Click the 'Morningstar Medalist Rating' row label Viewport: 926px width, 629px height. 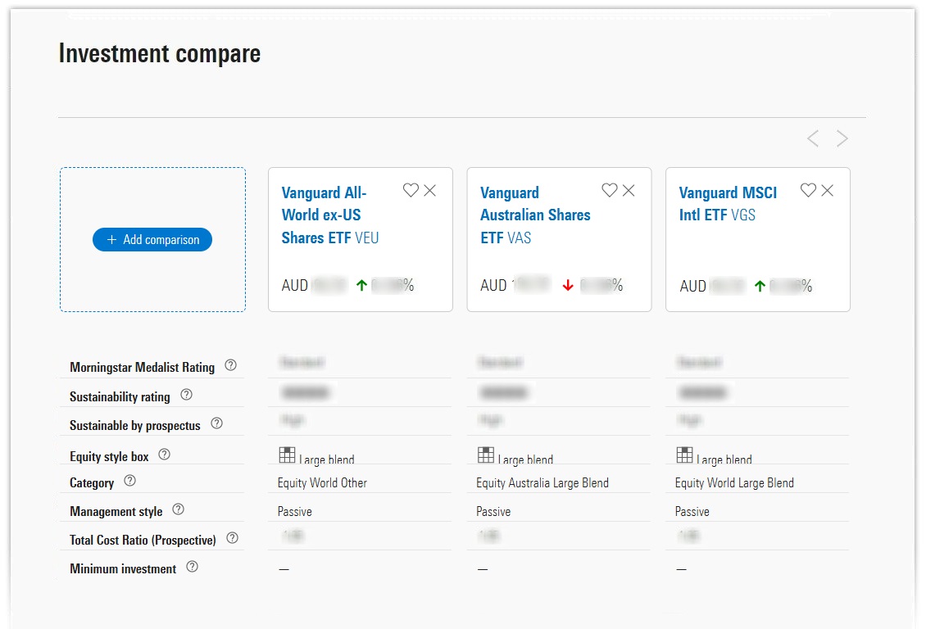[x=143, y=367]
